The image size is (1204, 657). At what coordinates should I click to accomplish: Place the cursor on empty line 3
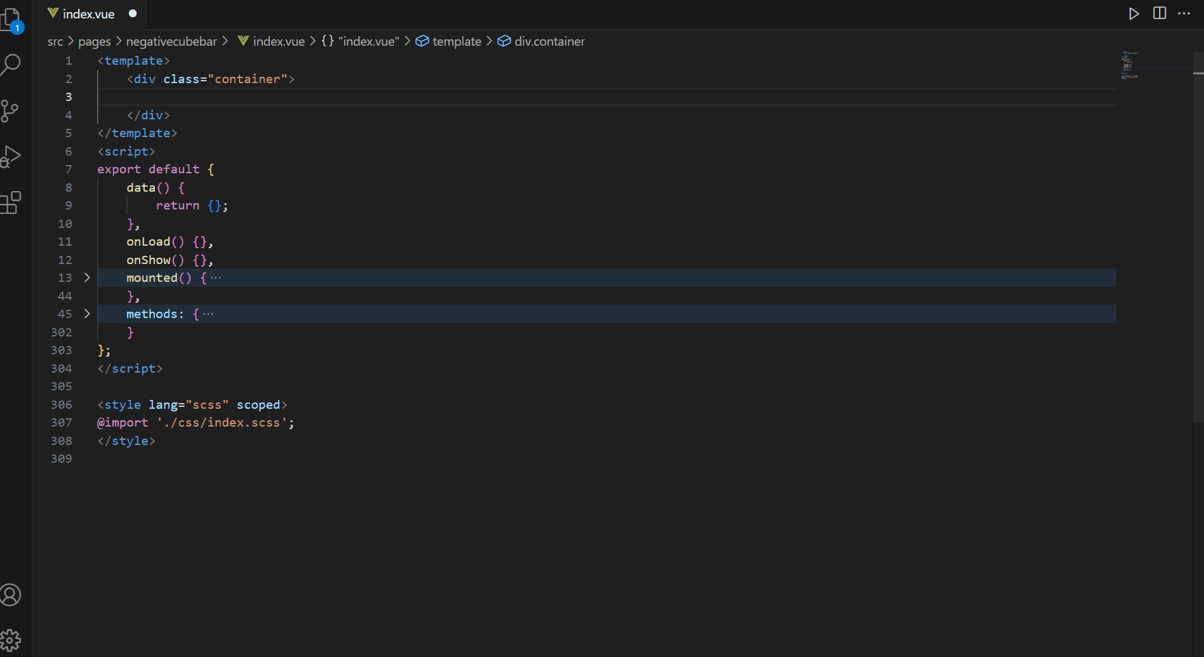(606, 96)
